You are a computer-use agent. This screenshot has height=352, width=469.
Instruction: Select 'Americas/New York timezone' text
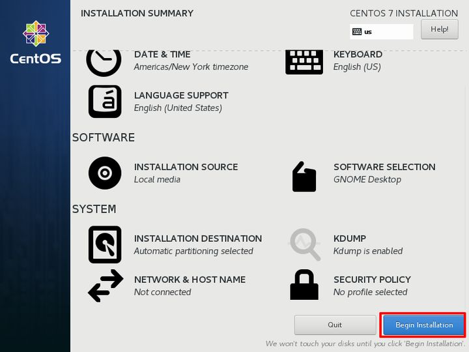pyautogui.click(x=191, y=66)
